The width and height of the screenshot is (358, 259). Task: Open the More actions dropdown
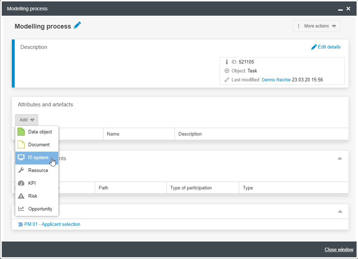tap(316, 26)
